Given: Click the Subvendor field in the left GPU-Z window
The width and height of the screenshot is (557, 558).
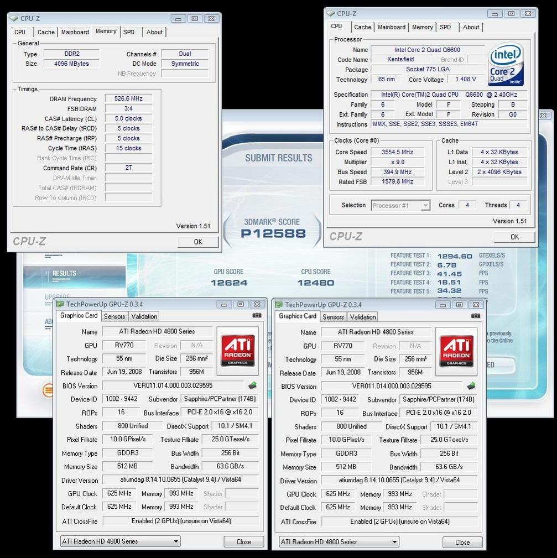Looking at the screenshot, I should pyautogui.click(x=220, y=399).
